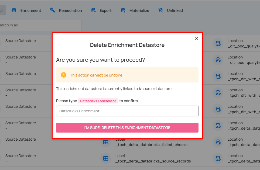The image size is (260, 170).
Task: Open the Unlinked tab
Action: [x=170, y=11]
